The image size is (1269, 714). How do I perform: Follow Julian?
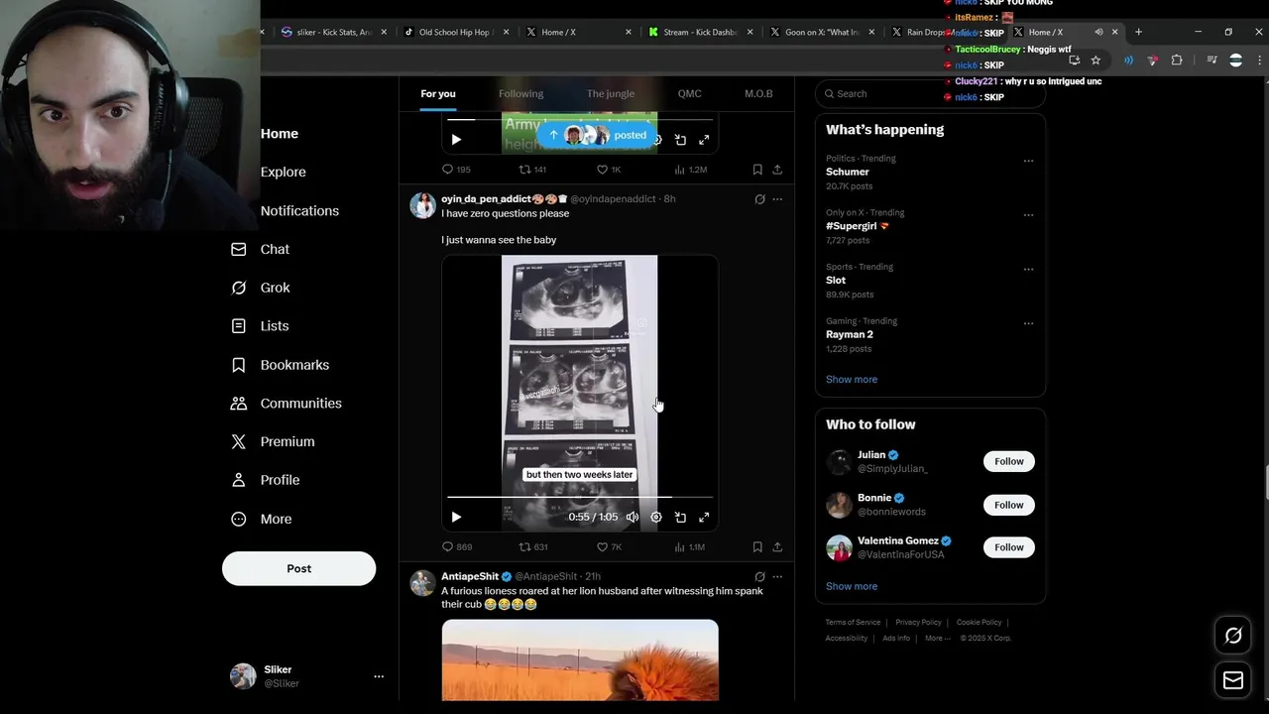coord(1009,461)
